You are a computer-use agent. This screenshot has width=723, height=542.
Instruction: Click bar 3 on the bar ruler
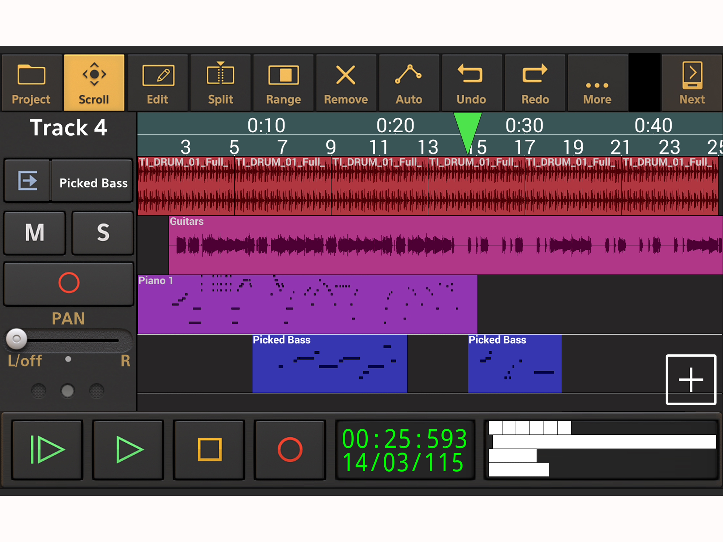click(x=185, y=147)
